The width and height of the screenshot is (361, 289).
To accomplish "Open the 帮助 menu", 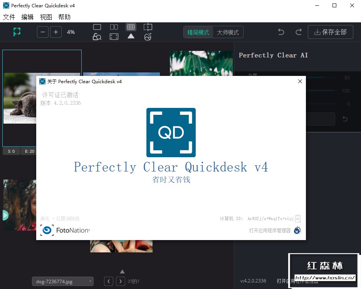I will 64,17.
